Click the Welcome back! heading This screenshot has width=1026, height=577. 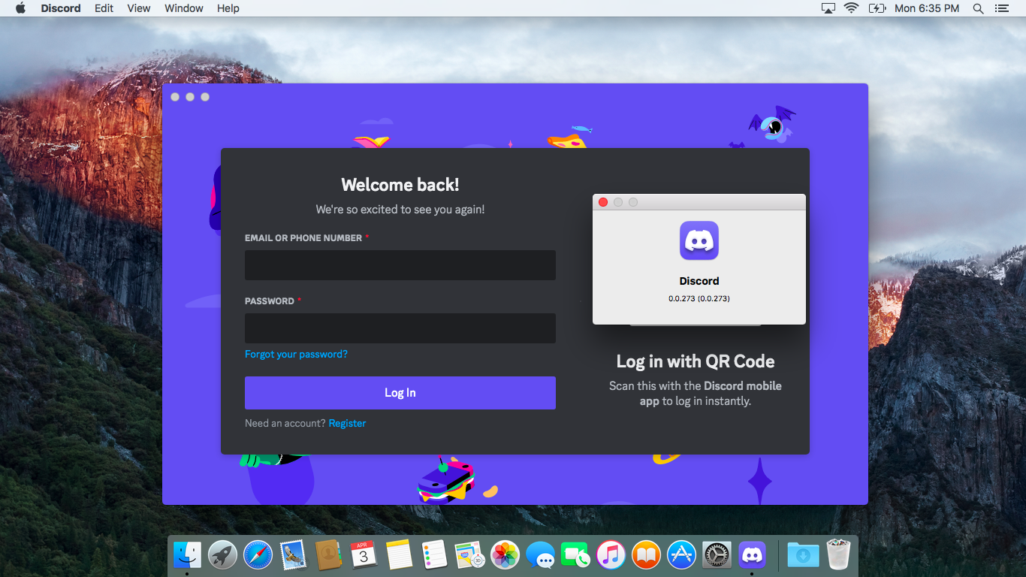coord(400,185)
